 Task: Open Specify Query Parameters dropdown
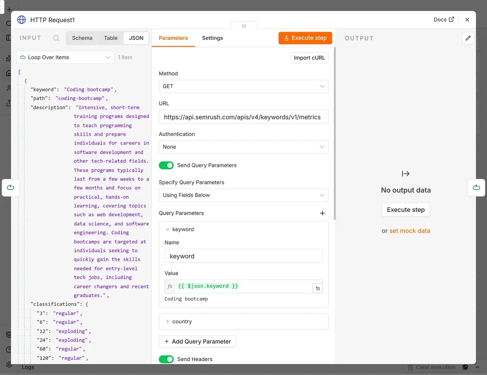[243, 195]
